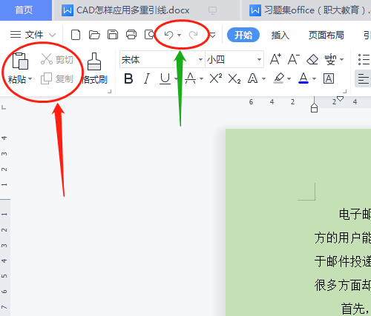Open the Clipboard group dialog launcher corner
371x316 pixels.
110,92
